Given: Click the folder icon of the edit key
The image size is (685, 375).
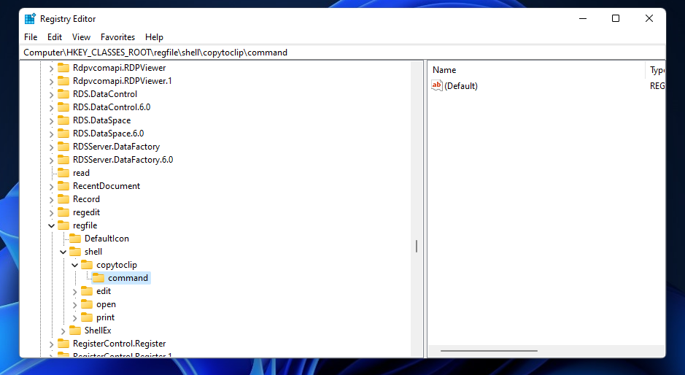Looking at the screenshot, I should pos(88,291).
